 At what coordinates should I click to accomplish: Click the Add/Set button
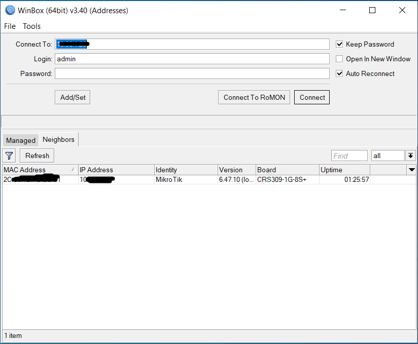pos(73,97)
